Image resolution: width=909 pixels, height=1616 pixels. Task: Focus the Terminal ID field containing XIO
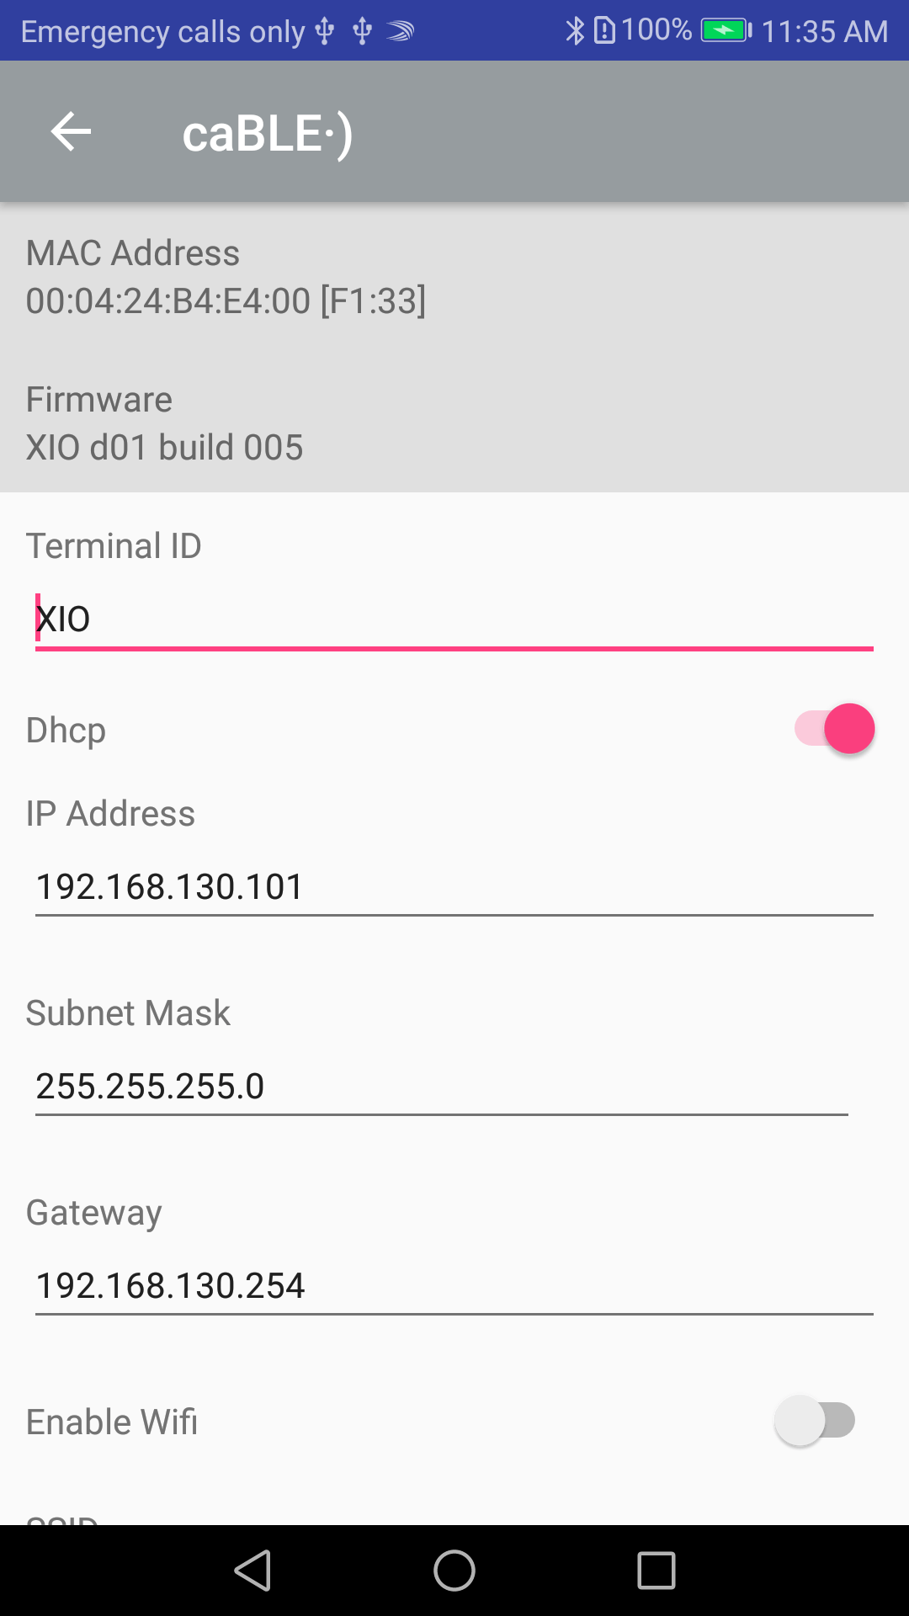(454, 620)
